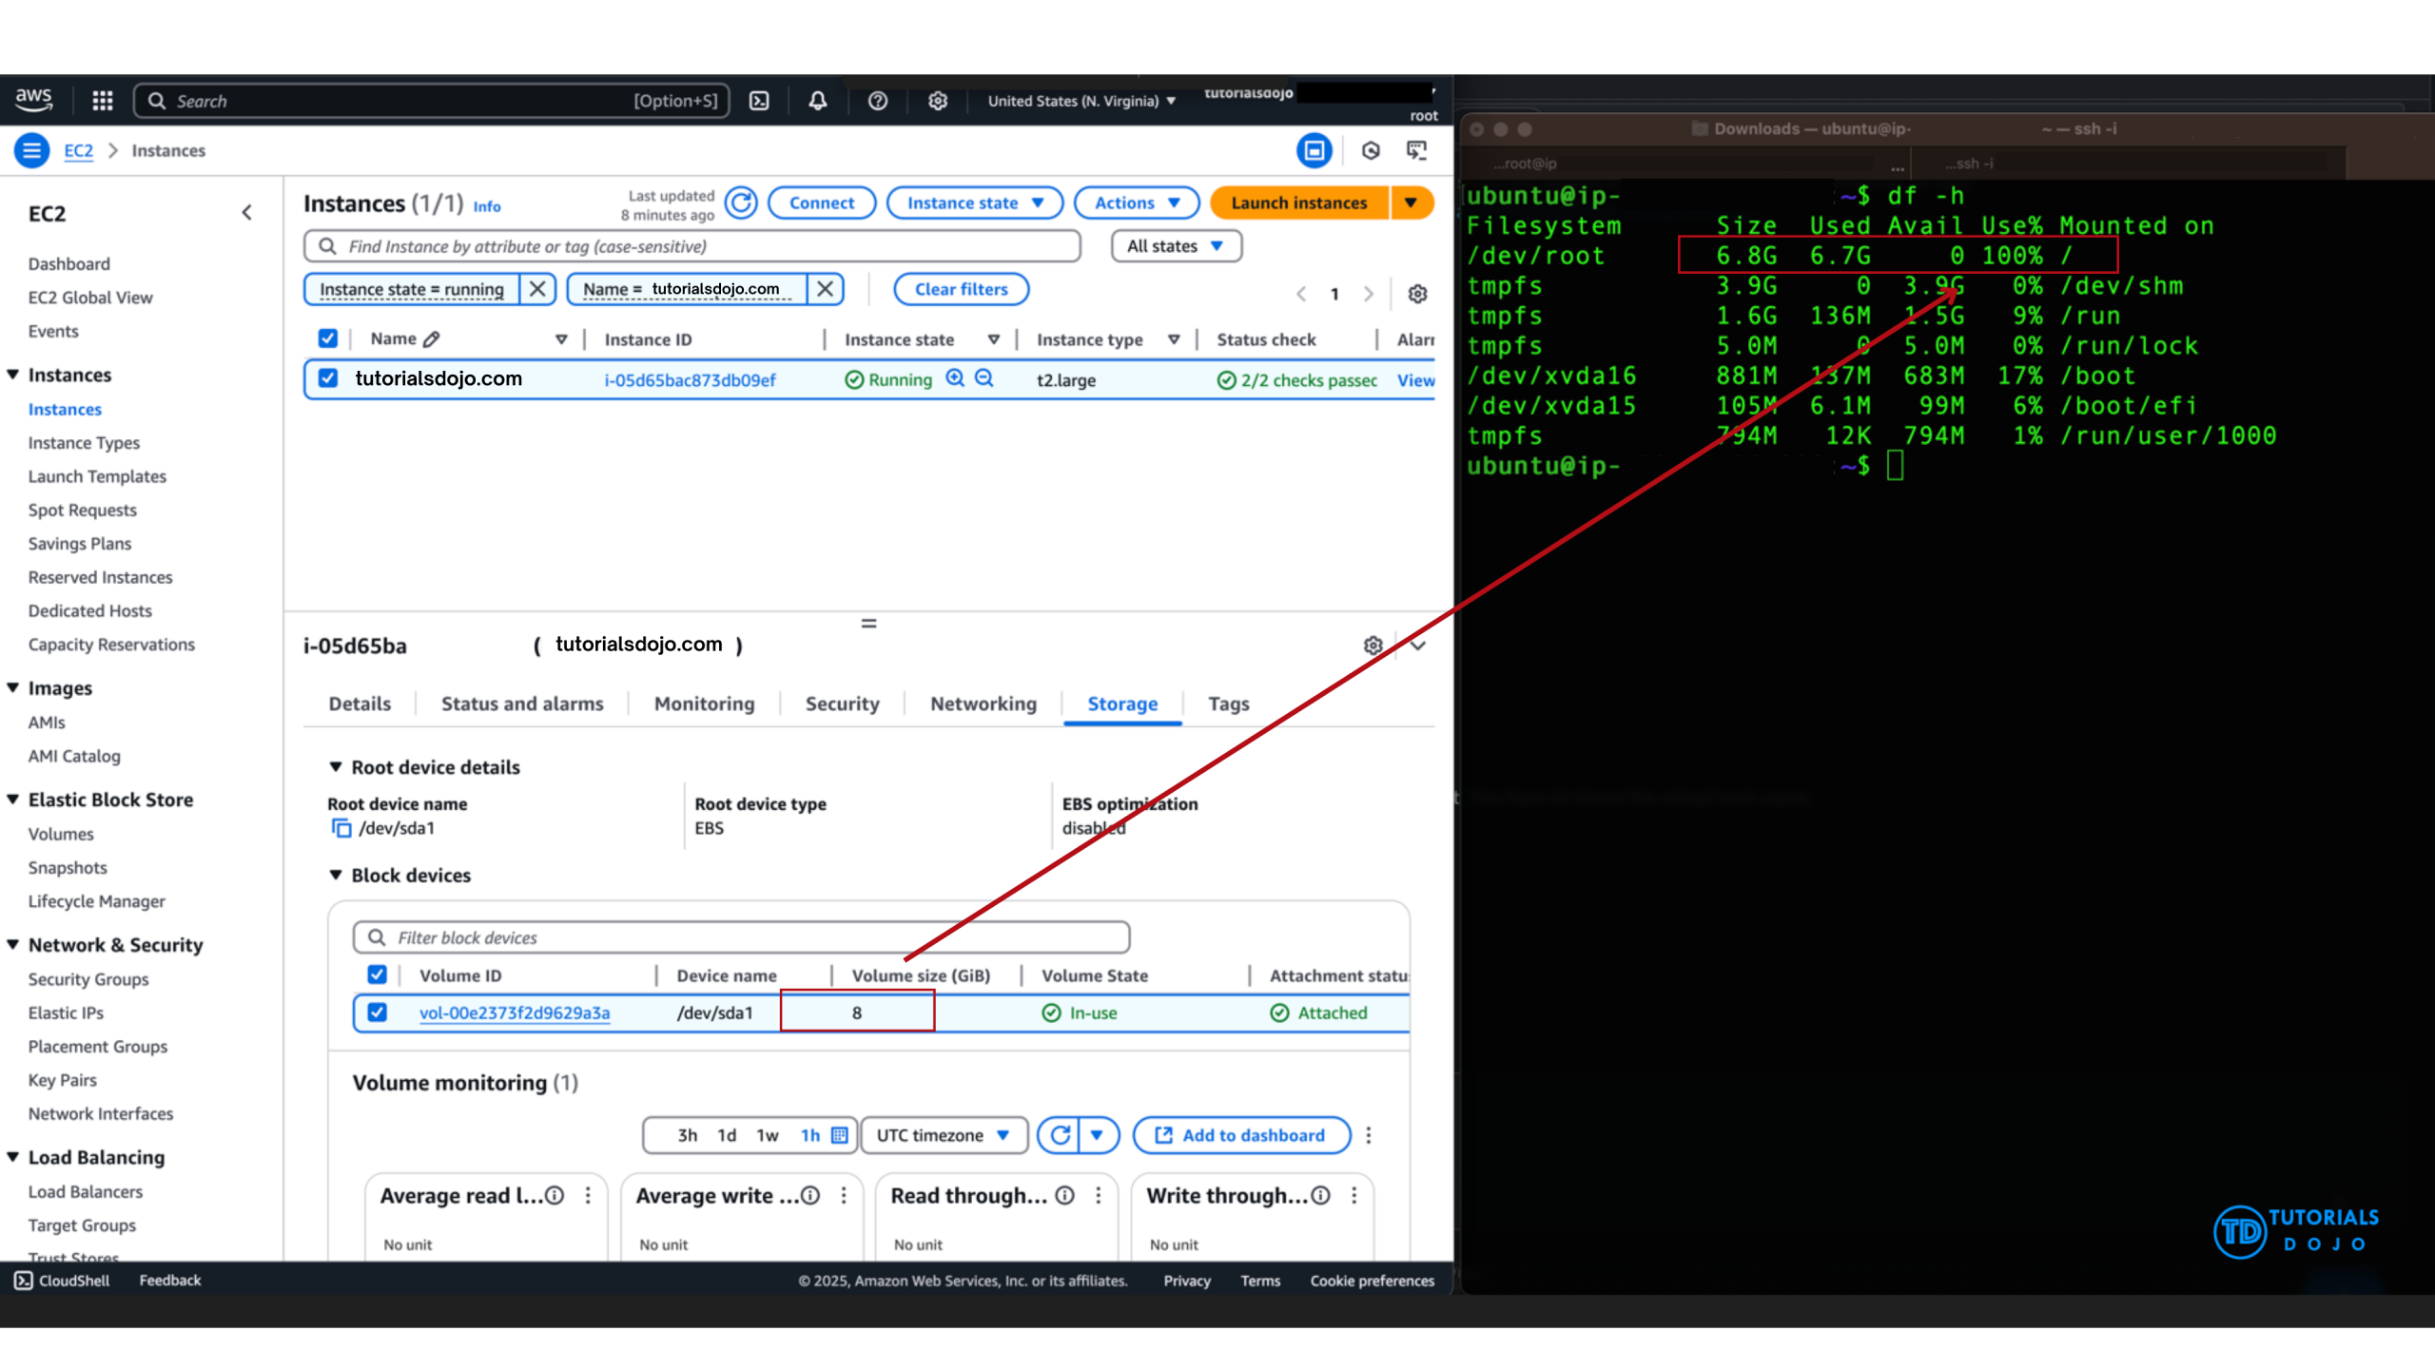
Task: Open CloudShell from the footer bar
Action: 63,1281
